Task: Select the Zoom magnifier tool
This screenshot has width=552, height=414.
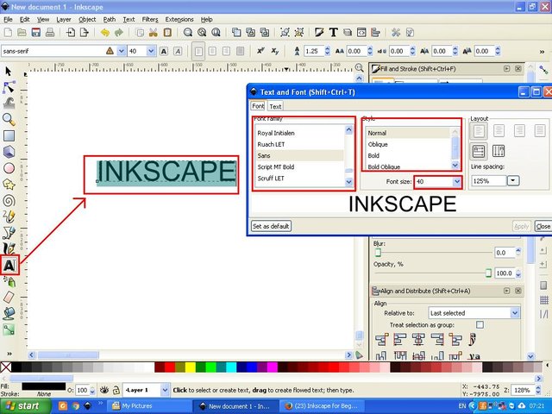Action: pyautogui.click(x=9, y=120)
